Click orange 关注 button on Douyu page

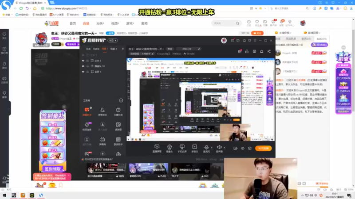[257, 33]
